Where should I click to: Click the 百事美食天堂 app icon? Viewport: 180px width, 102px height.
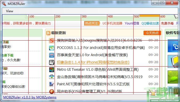51,55
